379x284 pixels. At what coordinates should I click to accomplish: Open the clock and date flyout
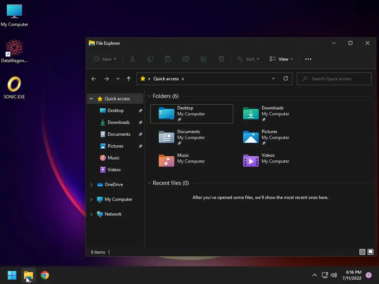coord(352,275)
